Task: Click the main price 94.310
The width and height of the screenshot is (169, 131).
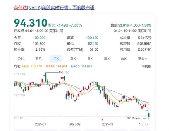Action: point(31,23)
